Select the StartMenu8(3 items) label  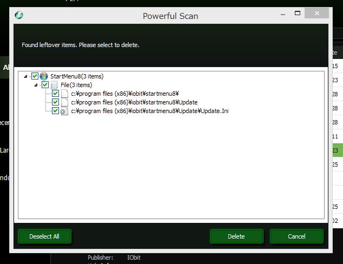77,76
